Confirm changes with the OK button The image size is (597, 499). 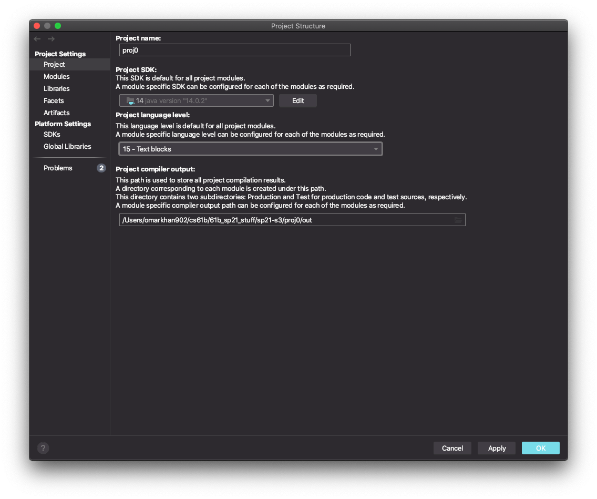540,448
